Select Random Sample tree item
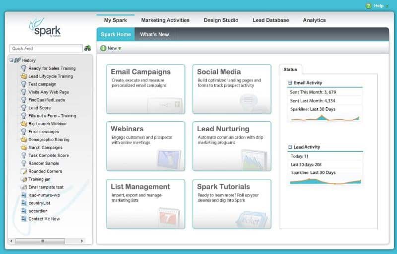 pos(44,163)
